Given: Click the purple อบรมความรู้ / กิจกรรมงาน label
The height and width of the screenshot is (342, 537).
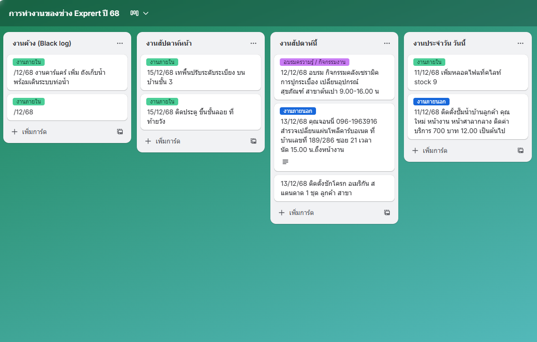Looking at the screenshot, I should coord(314,62).
